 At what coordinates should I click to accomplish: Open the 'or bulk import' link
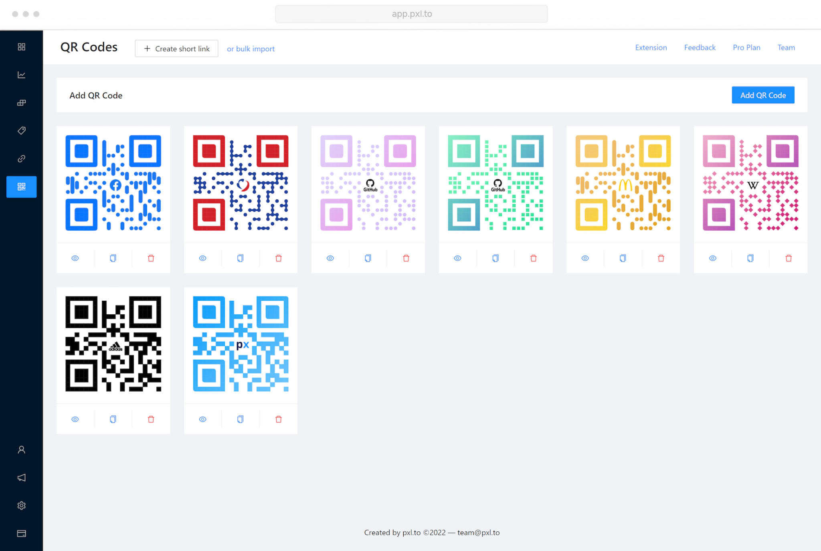(x=251, y=49)
